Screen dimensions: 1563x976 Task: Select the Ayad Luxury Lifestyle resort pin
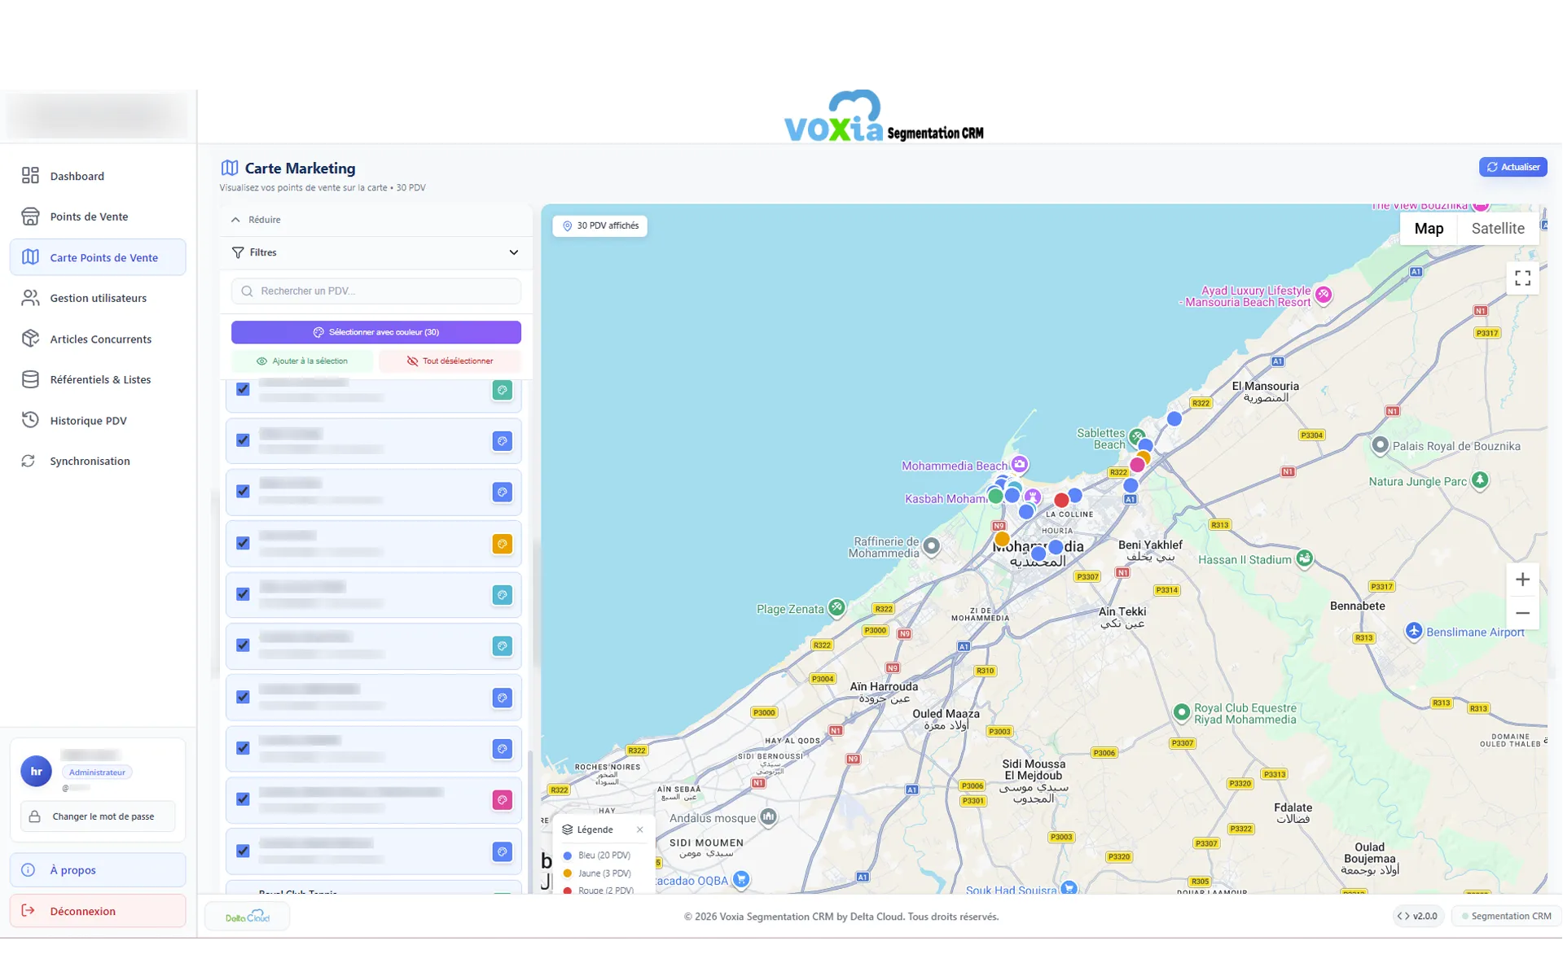coord(1324,295)
